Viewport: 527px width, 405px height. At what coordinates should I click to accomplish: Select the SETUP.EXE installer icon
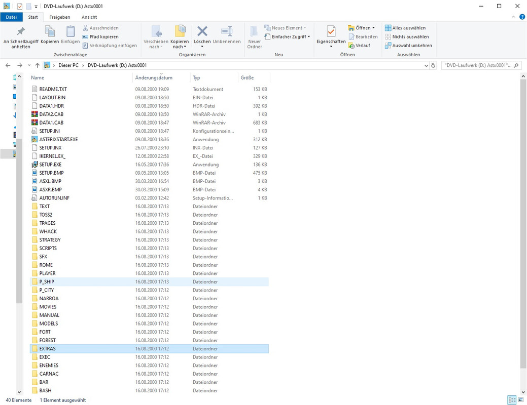(x=34, y=165)
